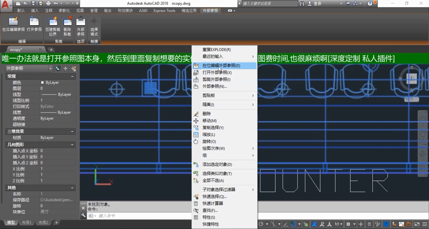
Task: Open the status bar customization menu
Action: 425,224
